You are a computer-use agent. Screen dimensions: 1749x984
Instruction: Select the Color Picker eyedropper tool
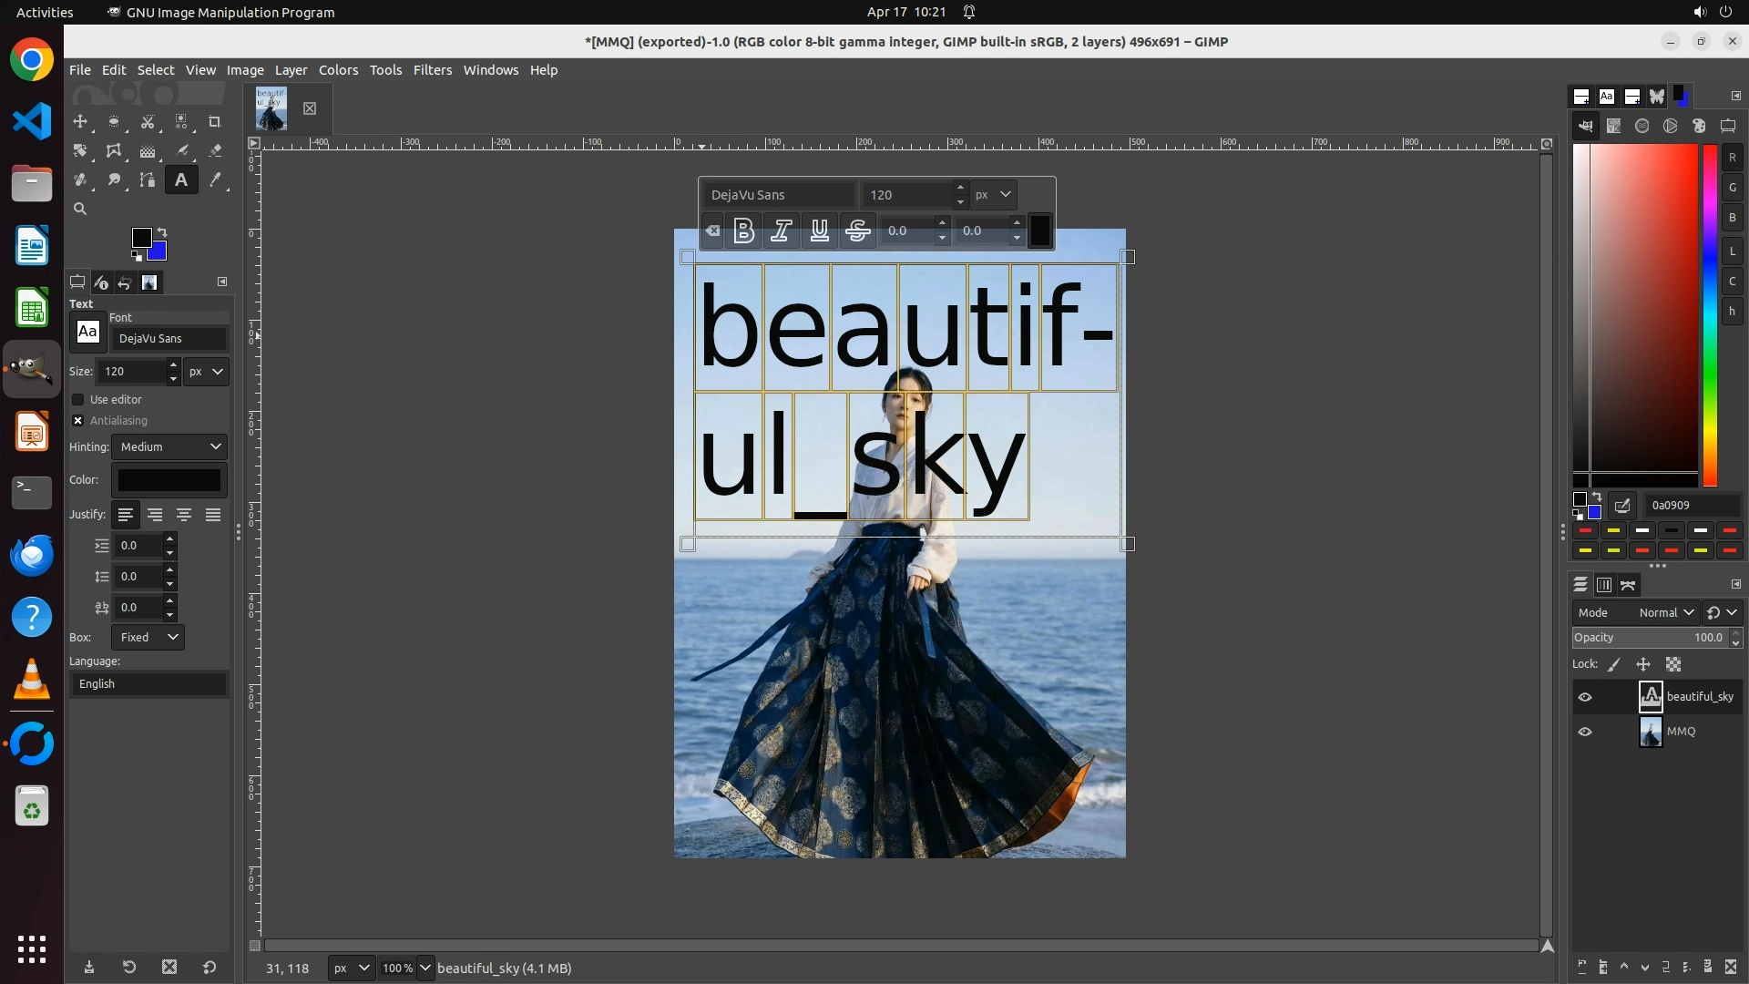215,179
